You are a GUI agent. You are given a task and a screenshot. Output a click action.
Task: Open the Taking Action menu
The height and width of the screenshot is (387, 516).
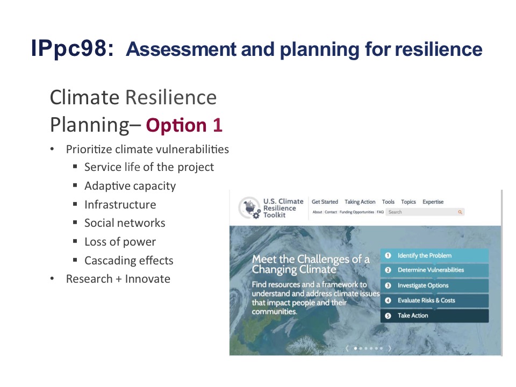[360, 202]
